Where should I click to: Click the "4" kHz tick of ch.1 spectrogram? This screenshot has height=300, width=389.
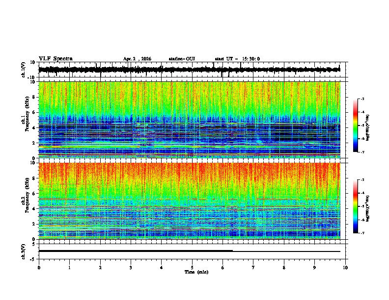point(34,128)
